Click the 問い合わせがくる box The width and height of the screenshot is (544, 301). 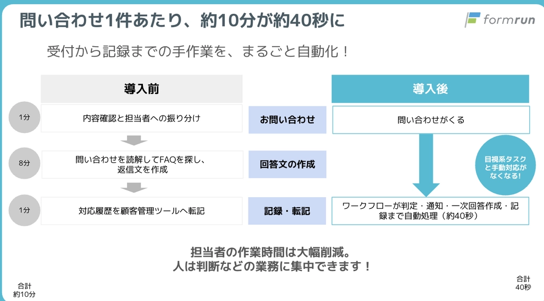point(431,120)
